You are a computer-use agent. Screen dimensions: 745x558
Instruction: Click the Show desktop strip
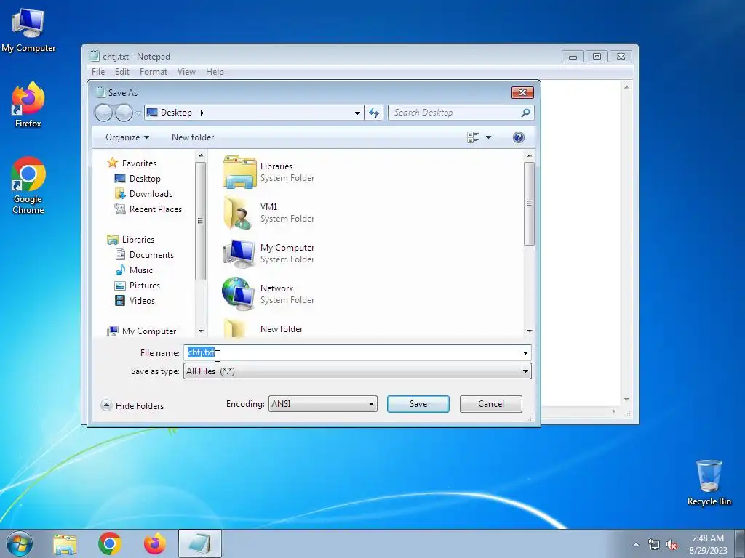pos(740,543)
